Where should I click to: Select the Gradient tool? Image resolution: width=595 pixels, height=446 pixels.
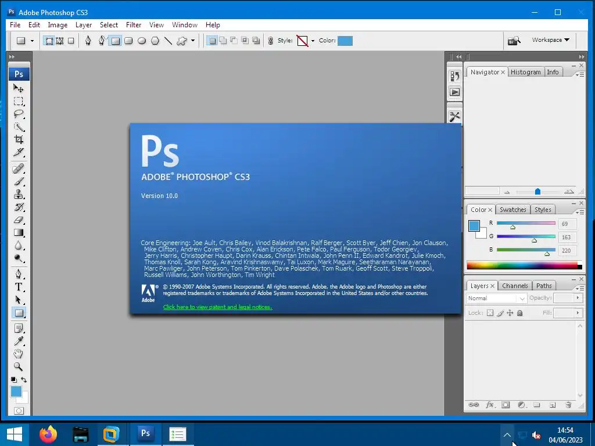tap(19, 233)
